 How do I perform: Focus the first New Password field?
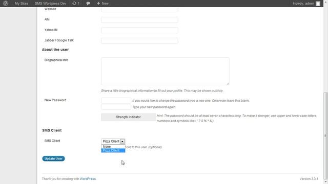pyautogui.click(x=116, y=100)
